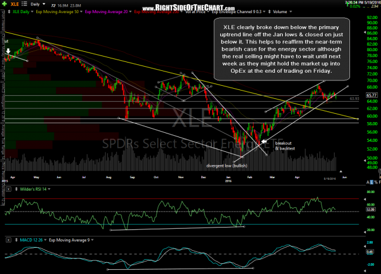Open Exp Moving Average 20 dropdown arrow
Screen dimensions: 381x274
tap(130, 12)
